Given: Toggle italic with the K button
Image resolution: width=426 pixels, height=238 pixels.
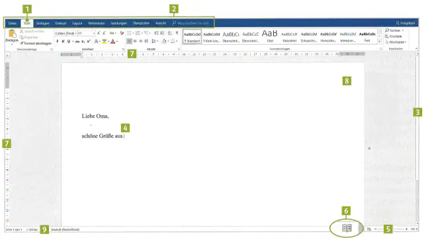Looking at the screenshot, I should 63,42.
